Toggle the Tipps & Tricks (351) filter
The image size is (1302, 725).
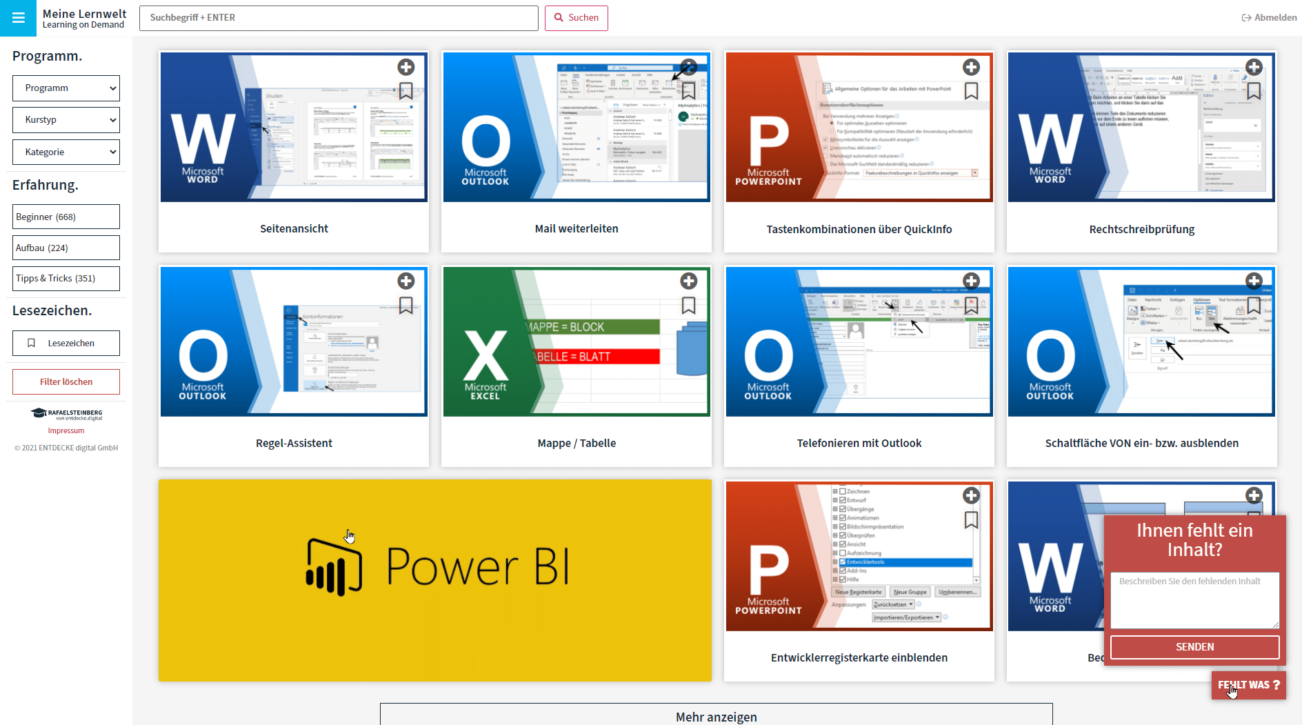coord(66,279)
